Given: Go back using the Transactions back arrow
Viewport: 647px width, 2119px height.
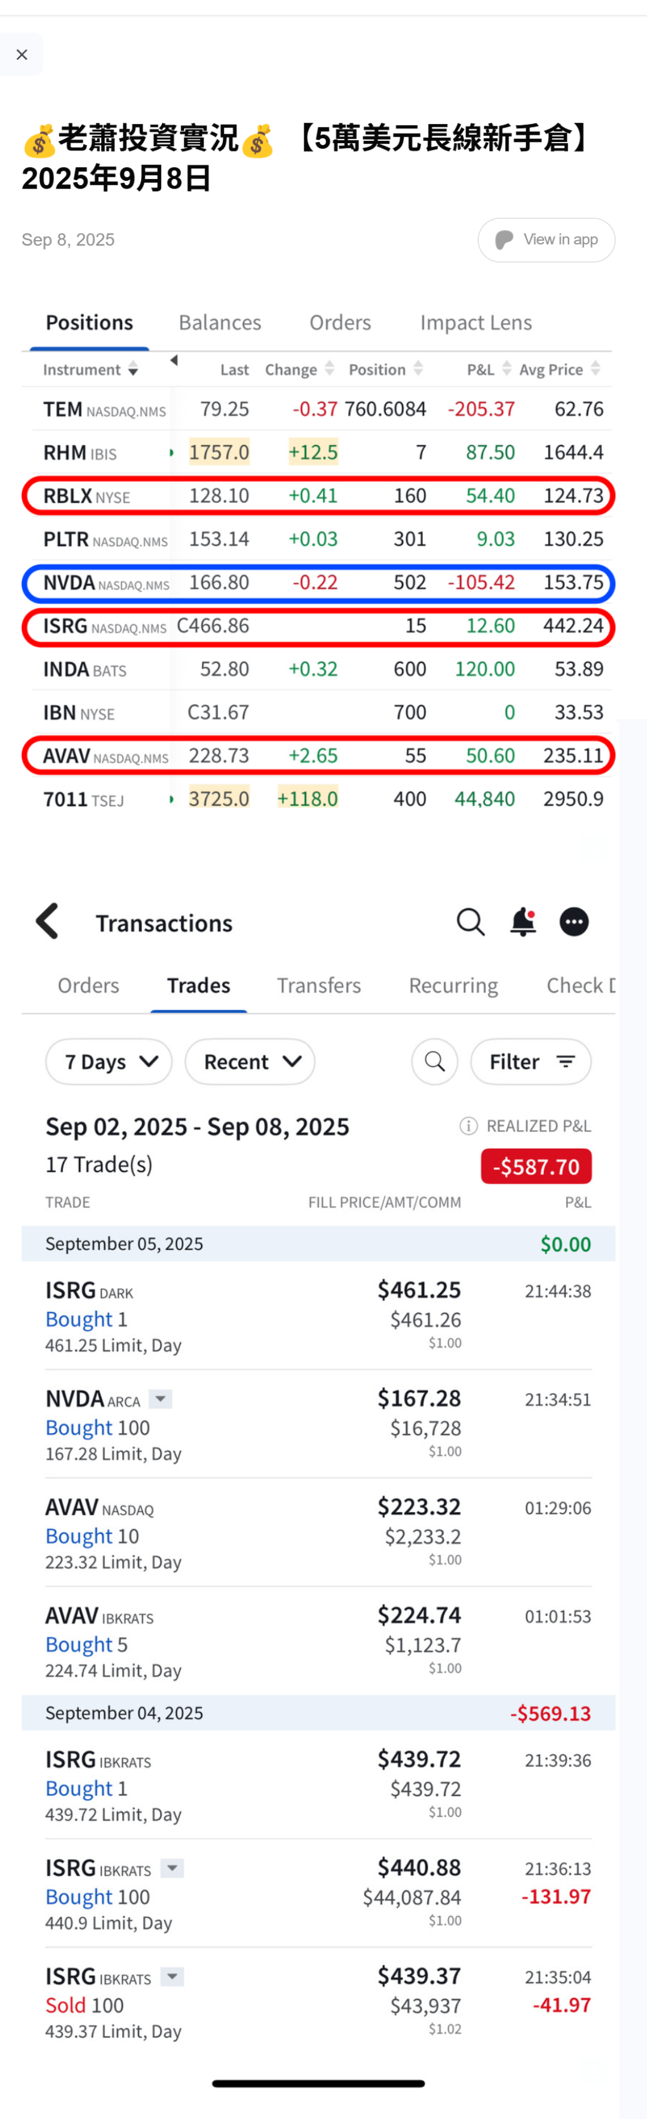Looking at the screenshot, I should [x=48, y=921].
